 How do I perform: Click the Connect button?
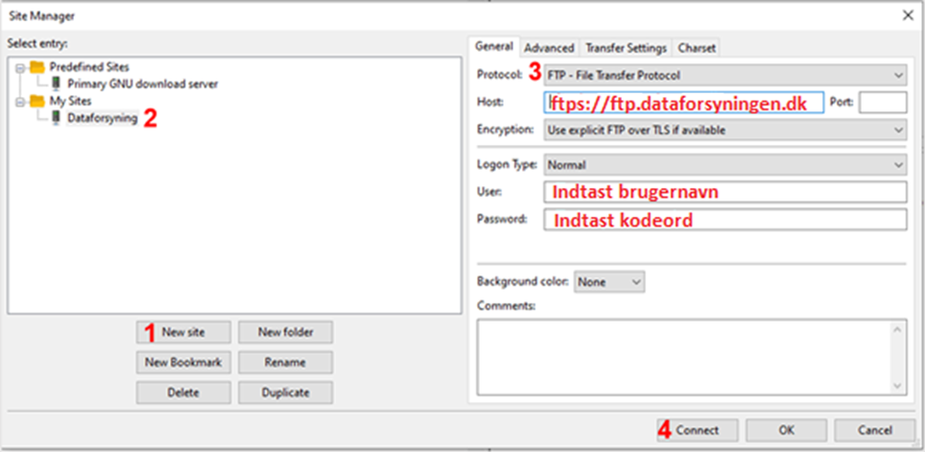tap(698, 430)
